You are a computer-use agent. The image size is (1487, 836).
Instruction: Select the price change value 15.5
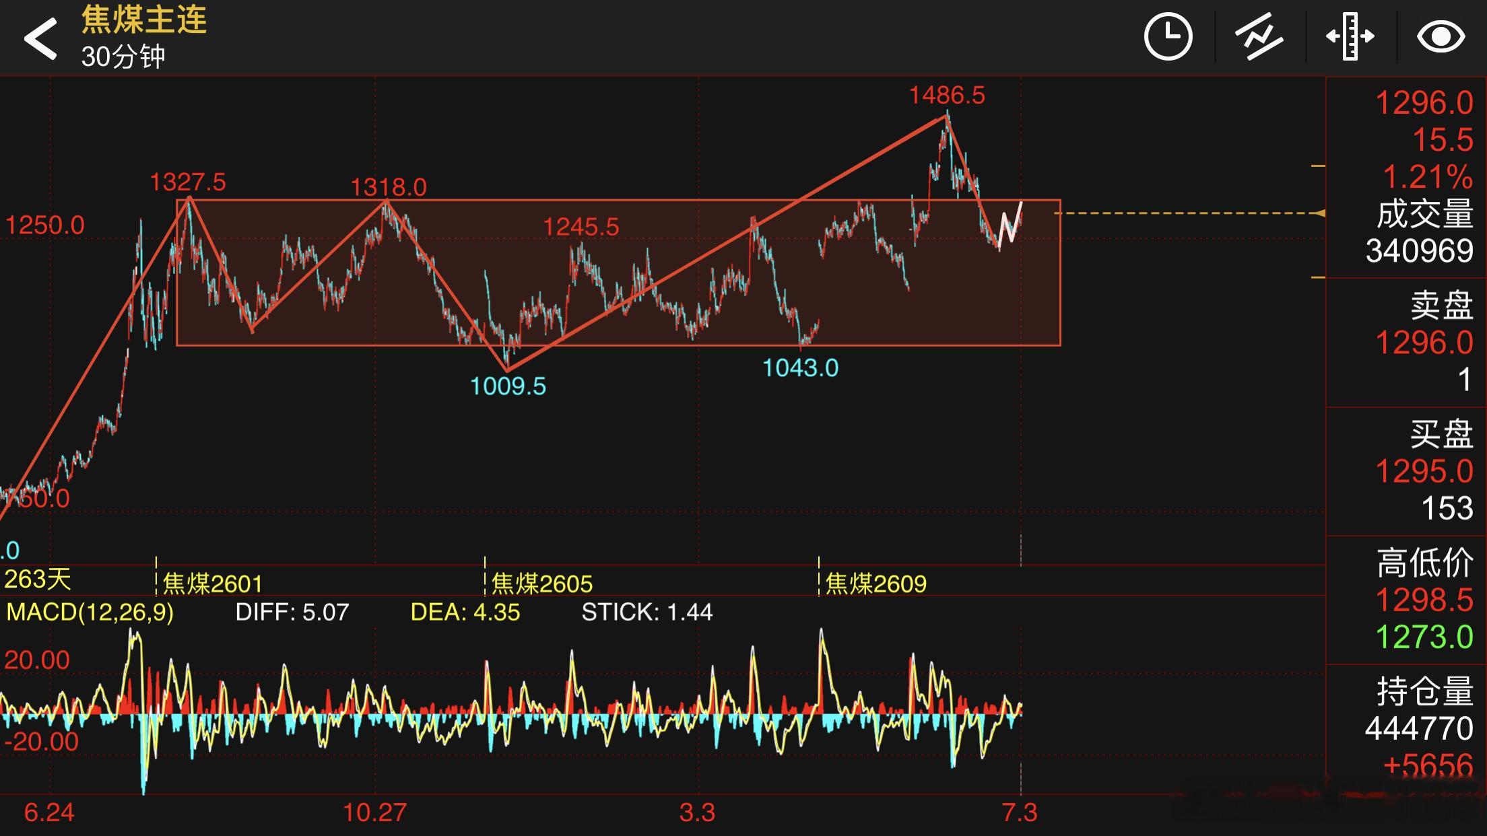1443,140
